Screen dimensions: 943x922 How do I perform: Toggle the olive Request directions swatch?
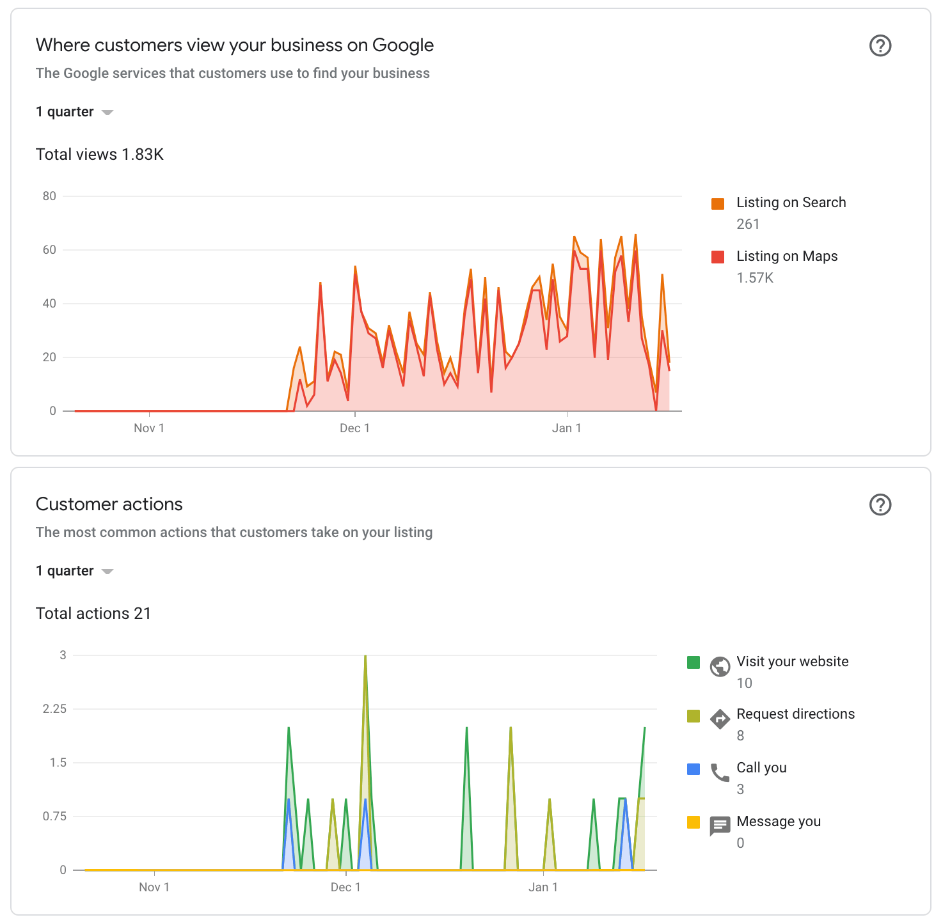click(693, 715)
